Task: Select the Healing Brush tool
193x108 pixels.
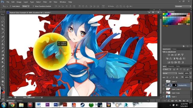Action: [x=3, y=37]
